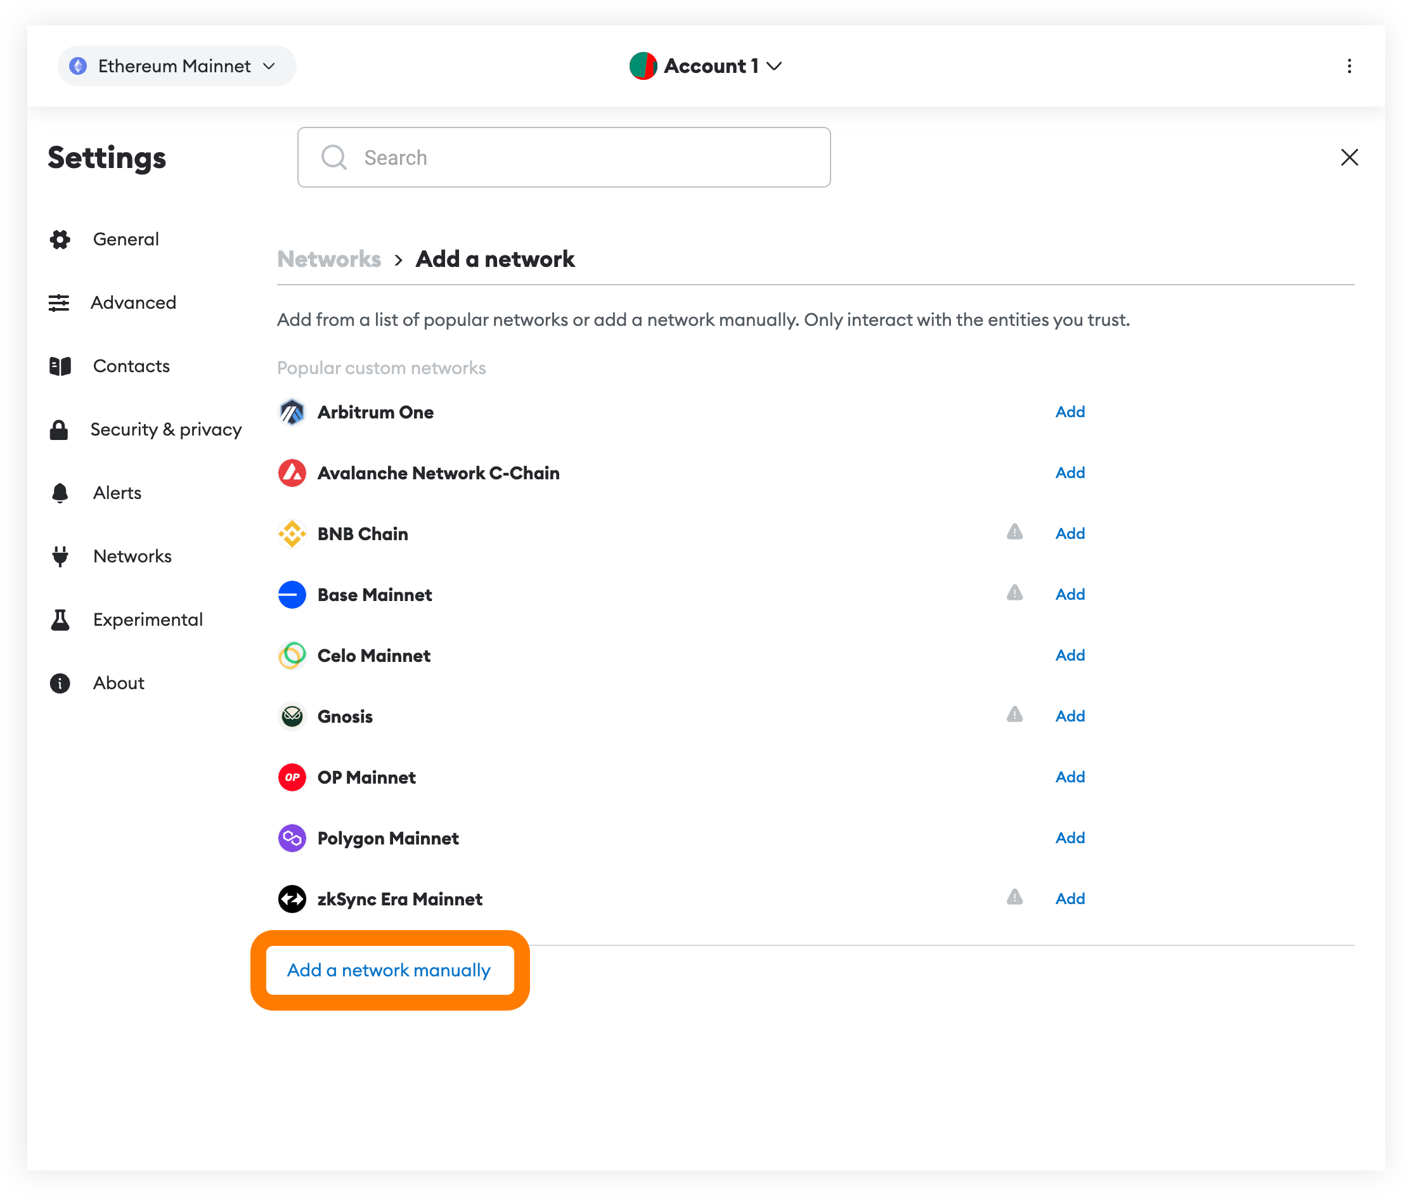Click the Polygon Mainnet purple logo
This screenshot has height=1197, width=1410.
tap(292, 838)
